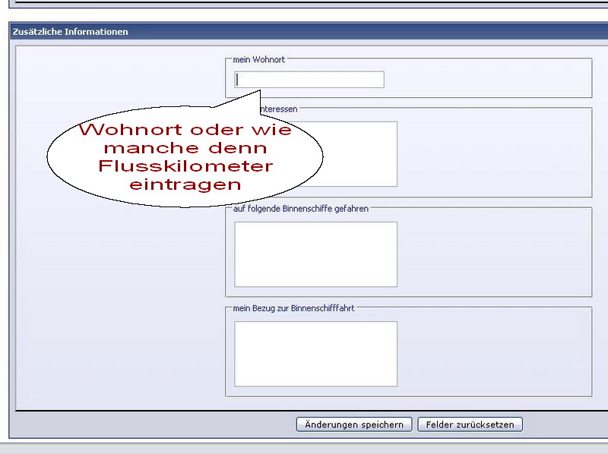Viewport: 608px width, 454px height.
Task: Click the word "Flusskilometer" in the callout
Action: [185, 166]
